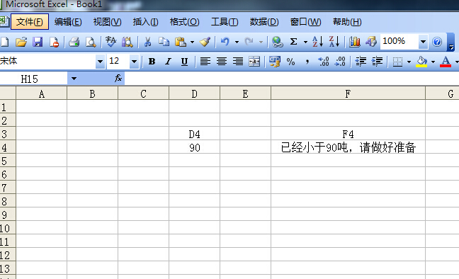459x279 pixels.
Task: Click the Cut scissors icon
Action: click(x=147, y=42)
